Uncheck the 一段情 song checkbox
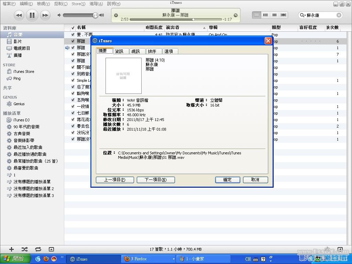Viewport: 352px width, 264px height. pos(73,107)
